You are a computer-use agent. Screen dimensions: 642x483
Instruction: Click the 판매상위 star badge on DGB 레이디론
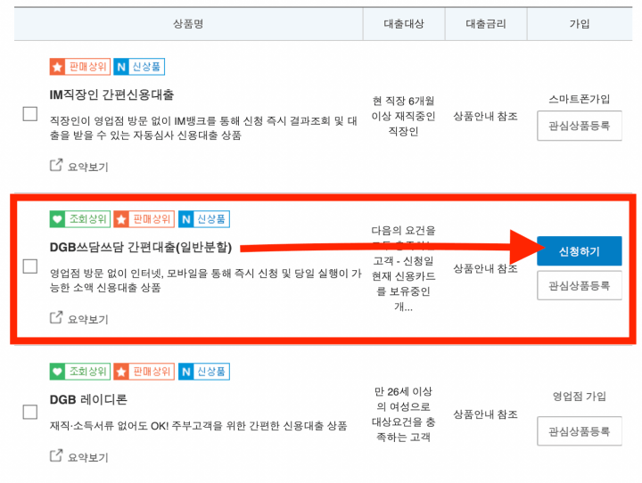[x=144, y=372]
